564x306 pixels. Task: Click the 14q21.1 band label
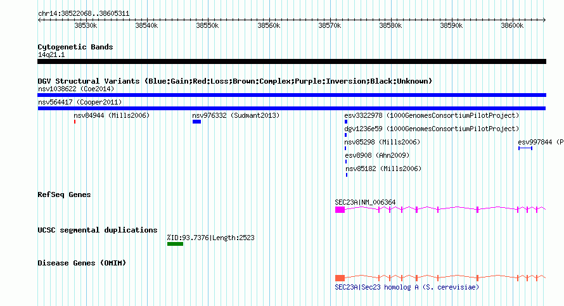click(x=51, y=54)
